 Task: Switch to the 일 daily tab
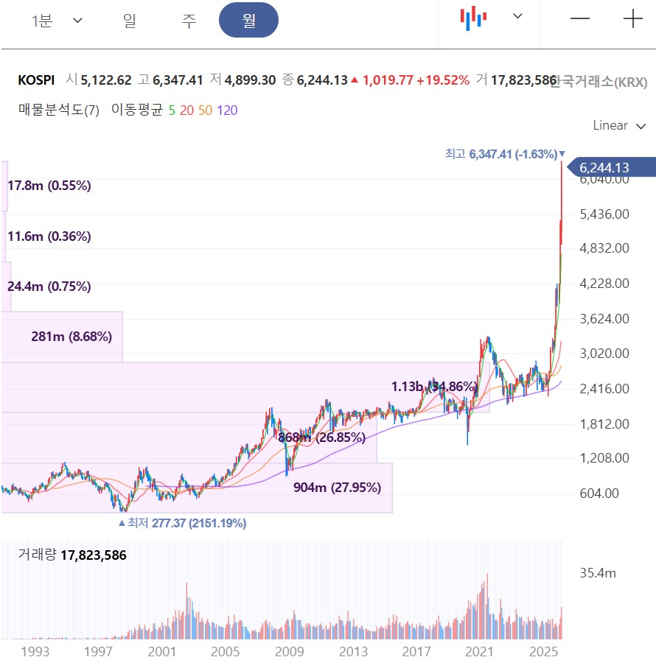tap(130, 21)
